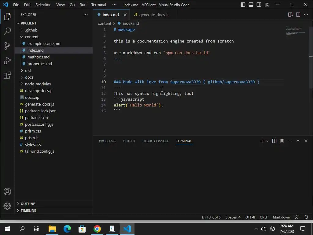
Task: Open the Manage gear in activity bar
Action: coord(7,206)
